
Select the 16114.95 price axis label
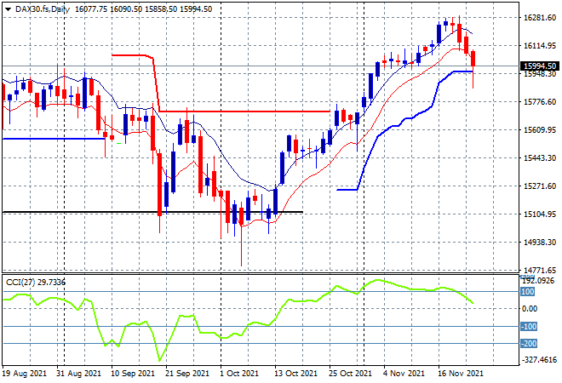(x=540, y=45)
